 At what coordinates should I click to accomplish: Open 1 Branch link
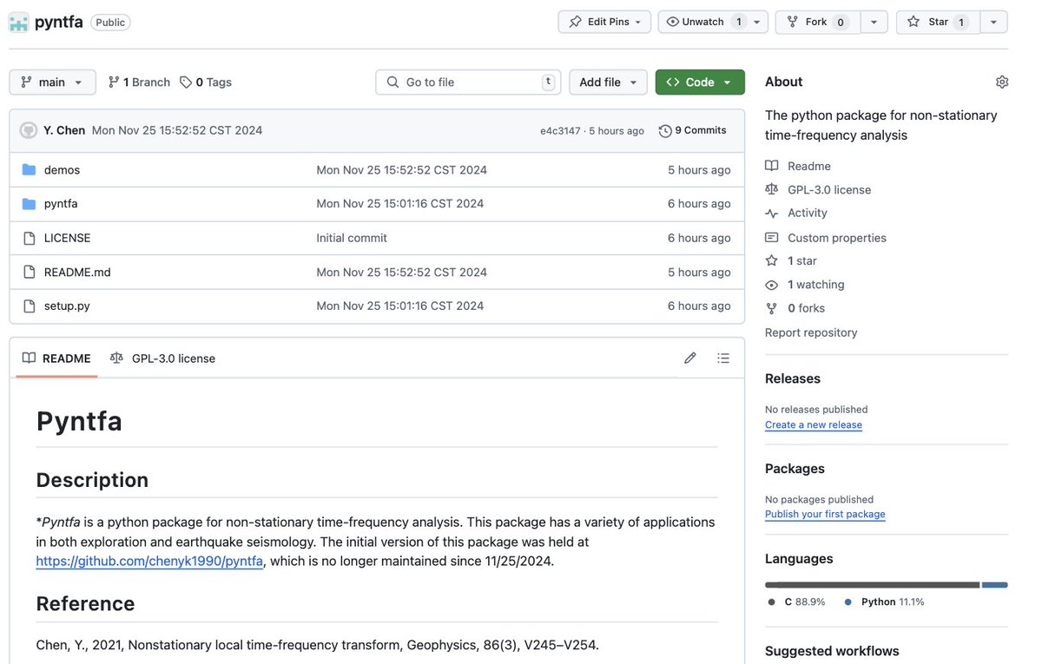[x=139, y=82]
